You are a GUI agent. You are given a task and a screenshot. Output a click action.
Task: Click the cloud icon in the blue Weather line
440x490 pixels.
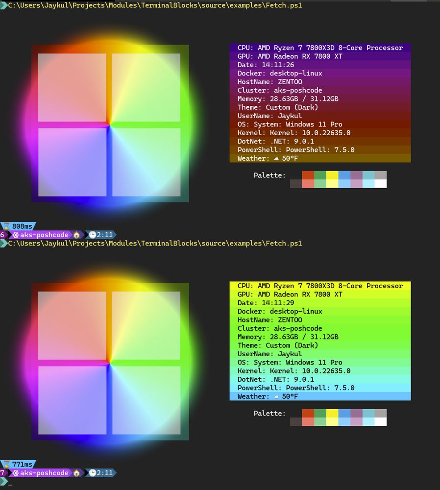coord(276,397)
